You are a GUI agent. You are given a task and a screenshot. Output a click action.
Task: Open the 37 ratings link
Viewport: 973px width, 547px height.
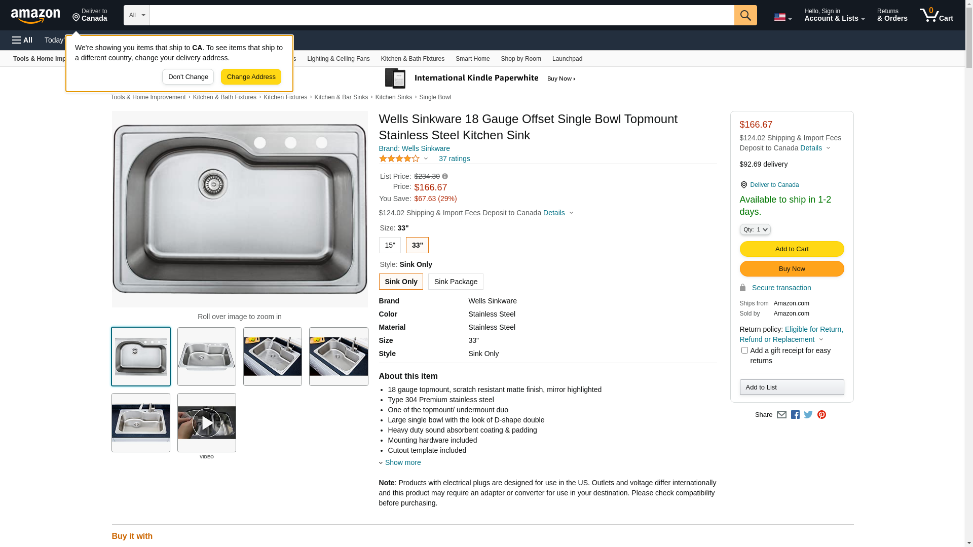(454, 159)
